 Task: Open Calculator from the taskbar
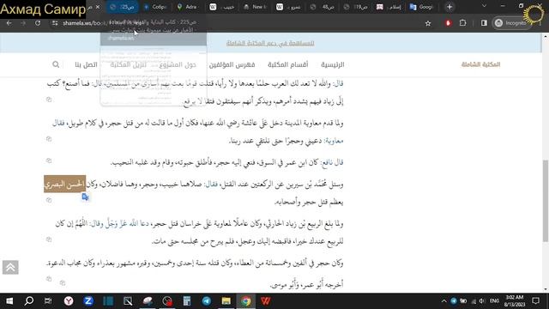tap(187, 301)
